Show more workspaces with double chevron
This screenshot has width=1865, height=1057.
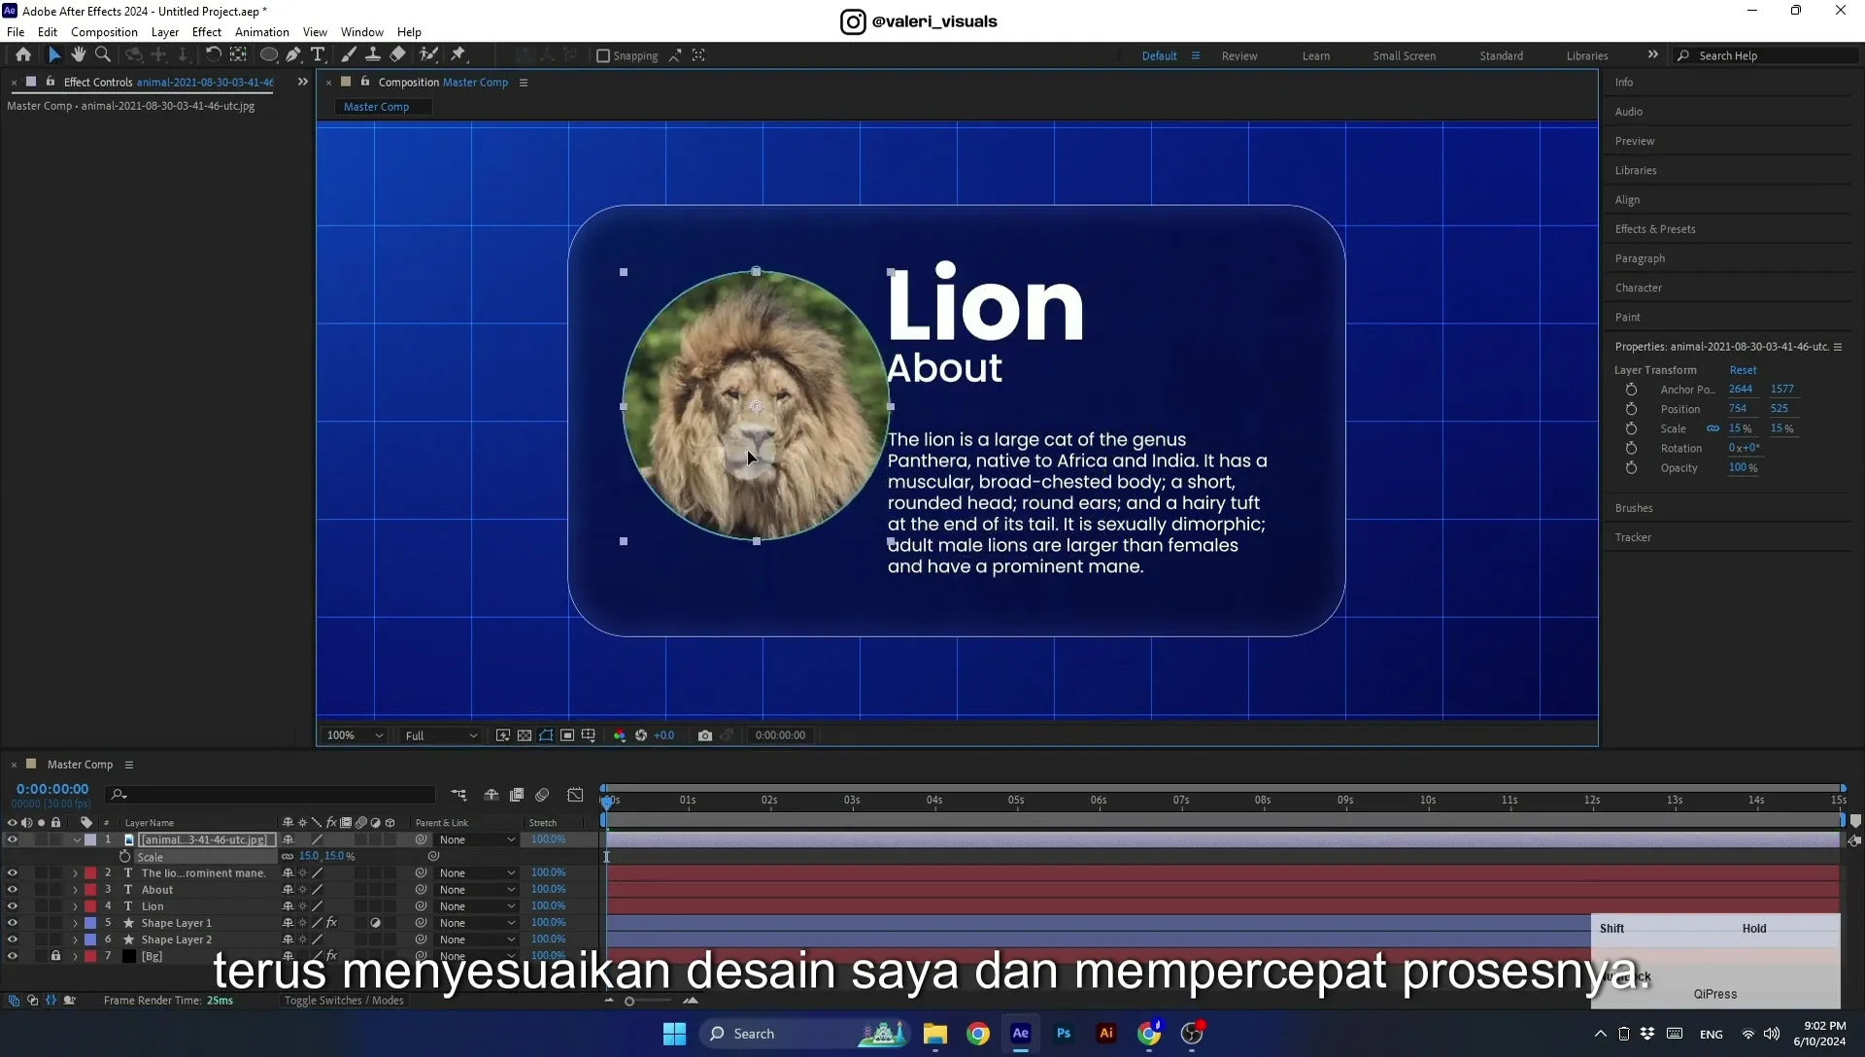click(1652, 55)
